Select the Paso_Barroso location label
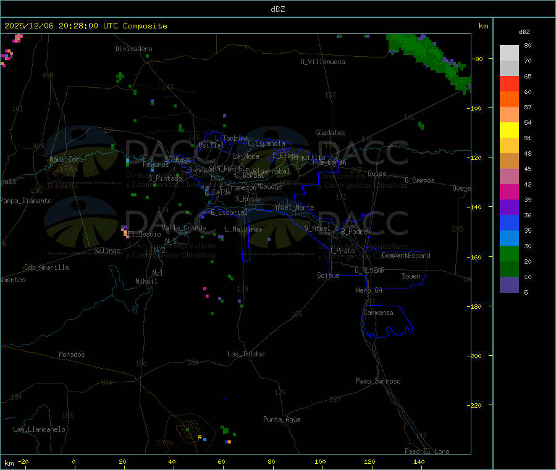The height and width of the screenshot is (470, 556). click(x=378, y=381)
